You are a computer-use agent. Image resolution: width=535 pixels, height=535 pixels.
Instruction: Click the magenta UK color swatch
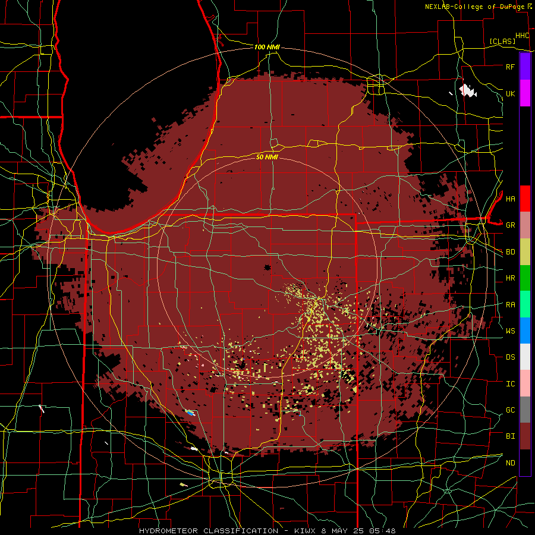click(x=525, y=93)
